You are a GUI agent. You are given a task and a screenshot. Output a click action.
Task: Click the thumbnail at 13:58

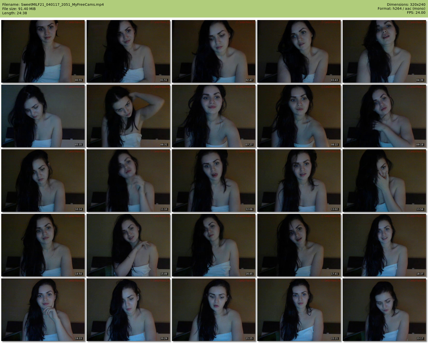click(384, 181)
